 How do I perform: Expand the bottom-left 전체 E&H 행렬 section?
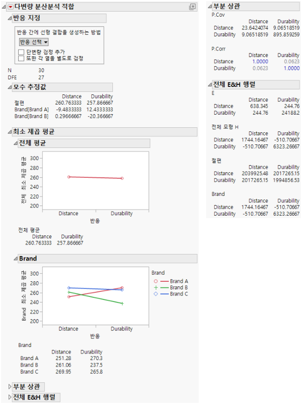tap(10, 397)
